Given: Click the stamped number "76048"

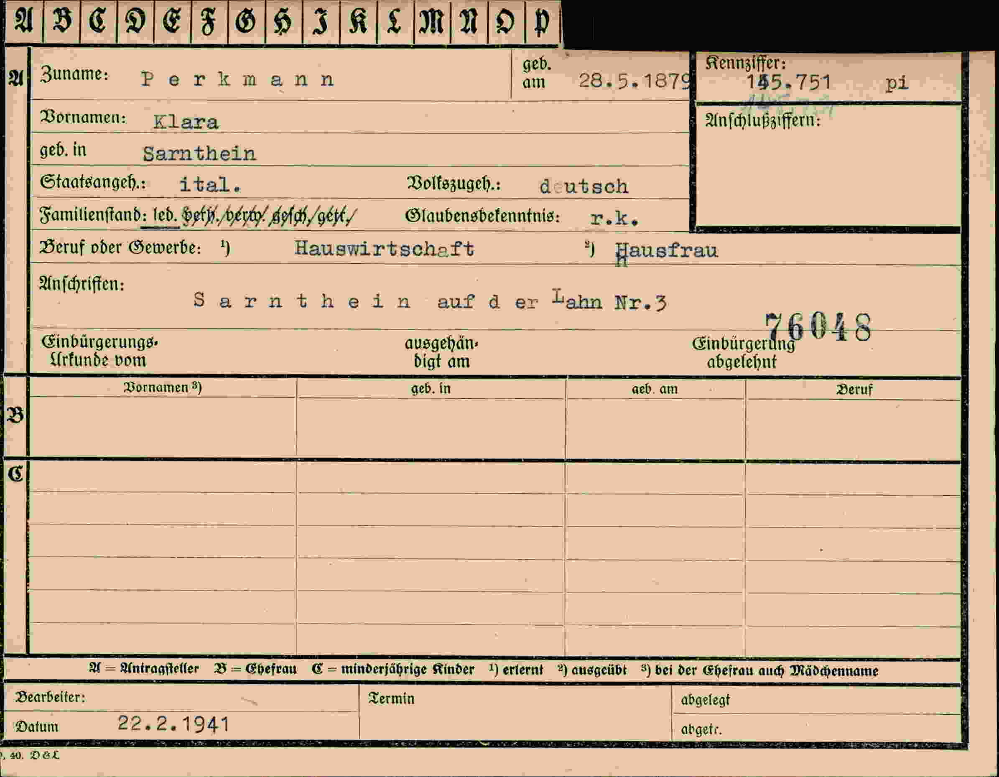Looking at the screenshot, I should click(x=818, y=327).
